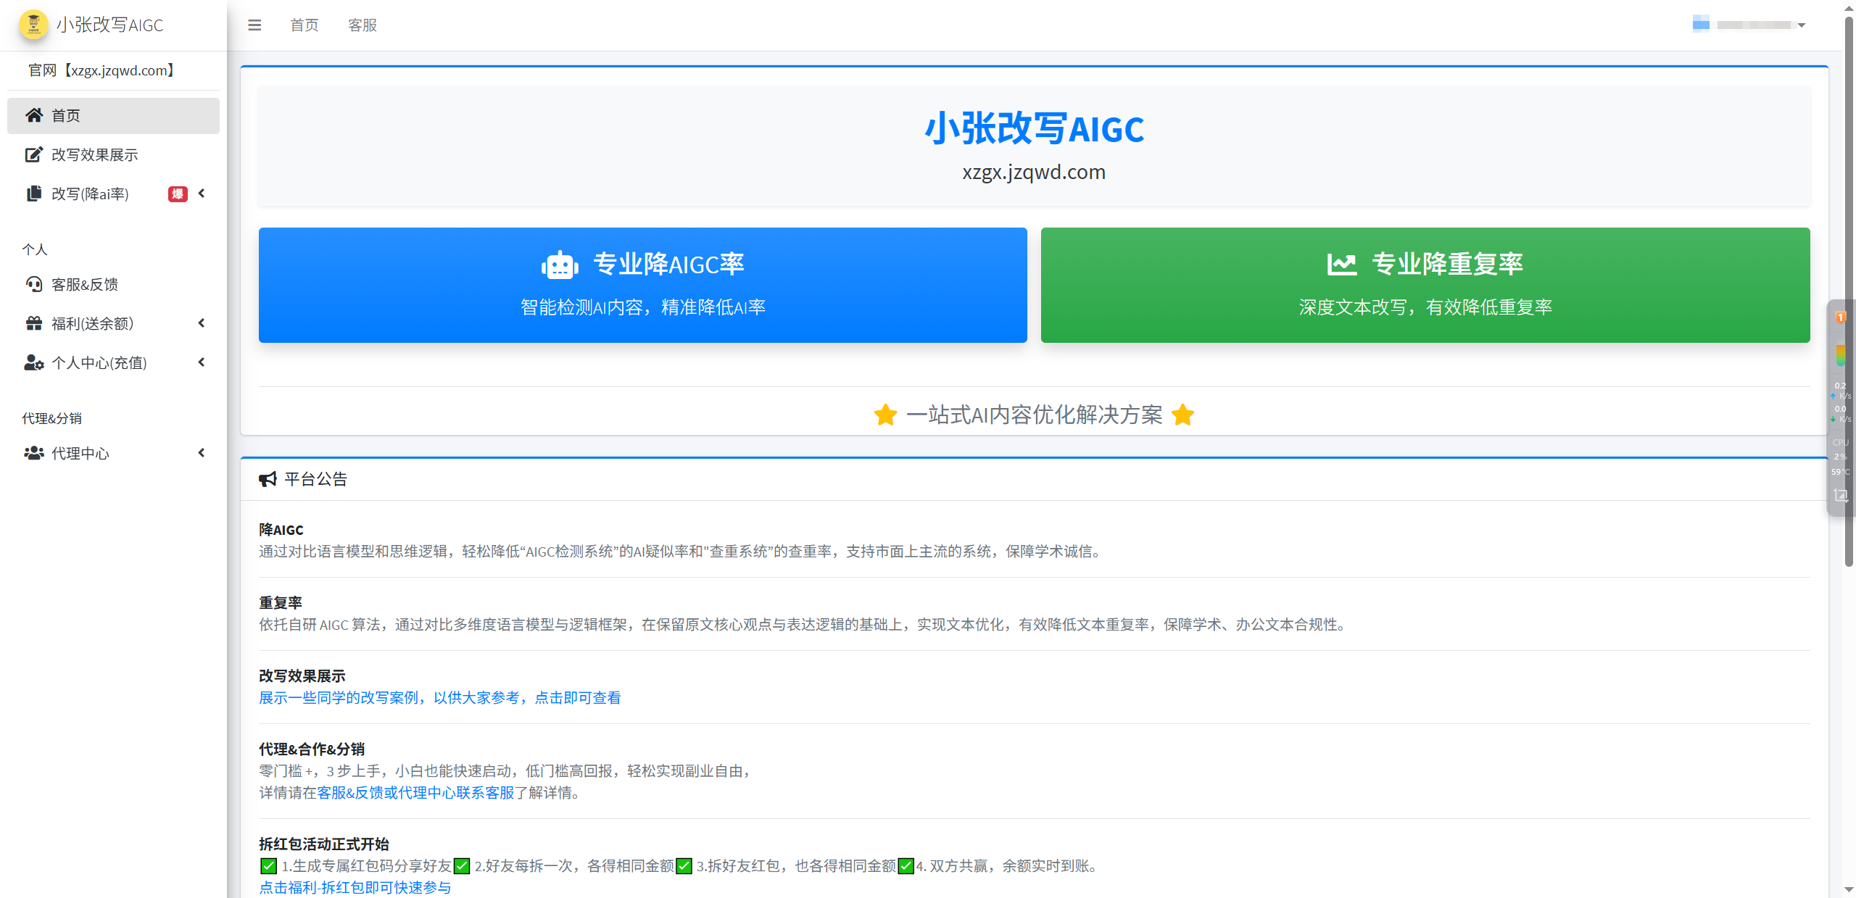Click the headset icon beside 客服&反馈

coord(33,284)
